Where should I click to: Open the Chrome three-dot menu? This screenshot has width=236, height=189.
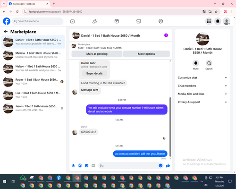click(x=232, y=12)
